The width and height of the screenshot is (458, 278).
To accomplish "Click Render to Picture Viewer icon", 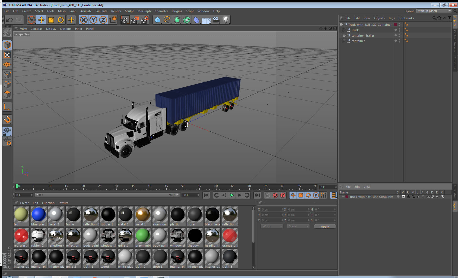I will (135, 20).
